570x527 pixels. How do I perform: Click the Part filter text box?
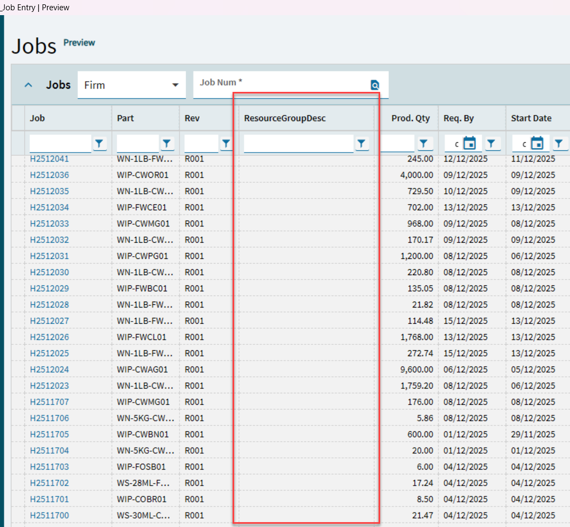point(137,144)
